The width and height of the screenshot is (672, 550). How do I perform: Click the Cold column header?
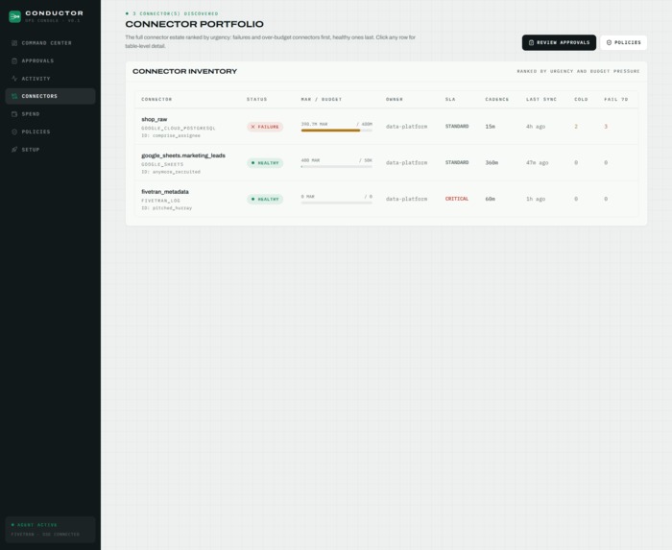click(581, 100)
